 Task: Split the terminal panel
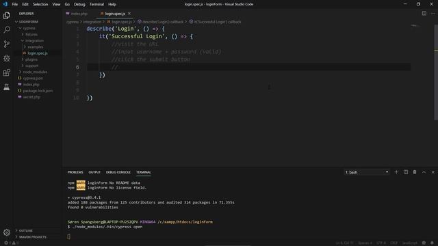click(x=406, y=172)
